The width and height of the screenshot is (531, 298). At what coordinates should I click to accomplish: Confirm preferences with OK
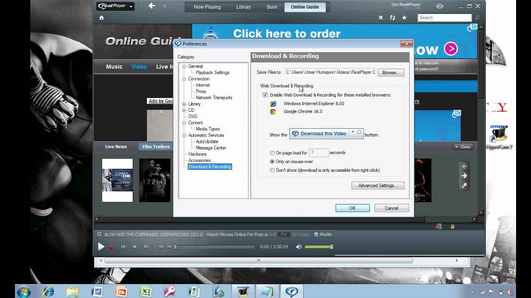[352, 208]
